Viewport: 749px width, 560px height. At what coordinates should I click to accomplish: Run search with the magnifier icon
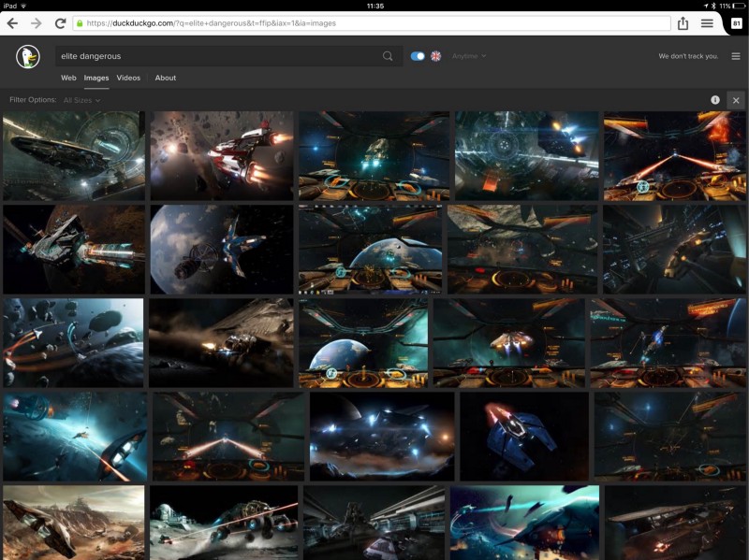pyautogui.click(x=388, y=56)
